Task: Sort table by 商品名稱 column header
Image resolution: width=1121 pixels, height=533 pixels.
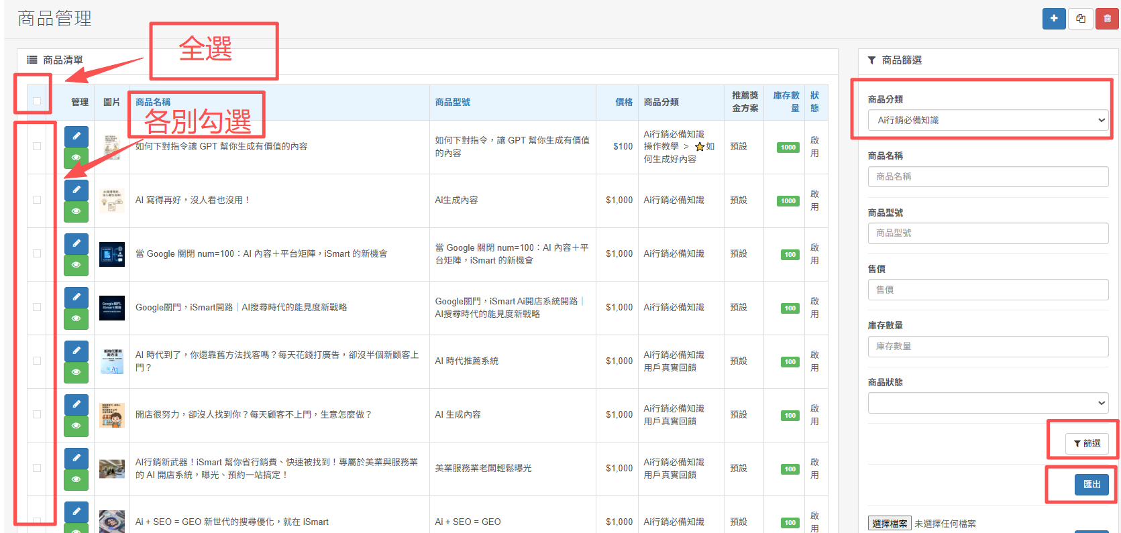Action: (x=153, y=102)
